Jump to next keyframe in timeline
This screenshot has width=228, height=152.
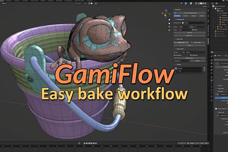(x=94, y=143)
